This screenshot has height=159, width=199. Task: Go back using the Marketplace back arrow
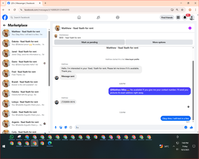4,25
